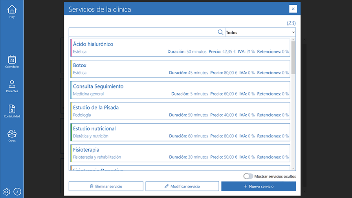Go to Pacientes section
This screenshot has height=198, width=352.
[x=12, y=86]
